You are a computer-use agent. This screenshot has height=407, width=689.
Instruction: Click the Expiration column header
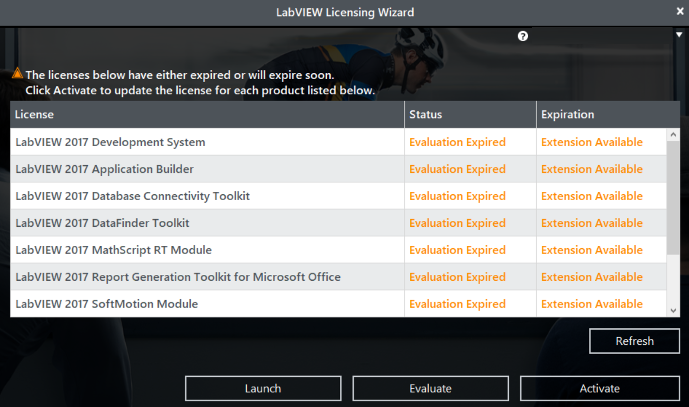(567, 115)
